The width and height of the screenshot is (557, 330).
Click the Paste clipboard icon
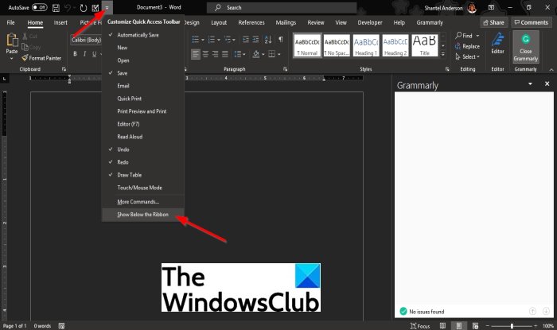[12, 40]
